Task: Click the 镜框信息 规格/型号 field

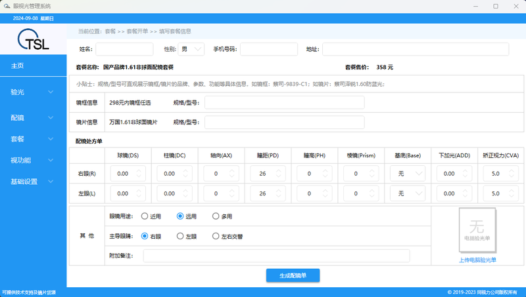Action: (285, 102)
